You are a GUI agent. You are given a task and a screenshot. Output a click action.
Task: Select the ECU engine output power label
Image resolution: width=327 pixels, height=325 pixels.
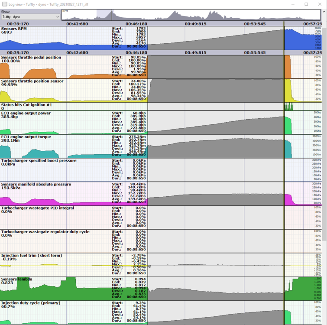pyautogui.click(x=26, y=113)
